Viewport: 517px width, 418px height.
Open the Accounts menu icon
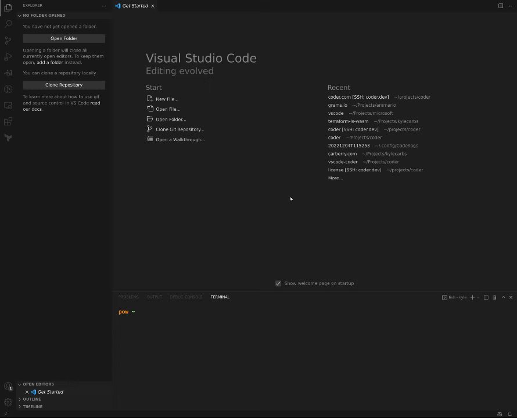[8, 386]
